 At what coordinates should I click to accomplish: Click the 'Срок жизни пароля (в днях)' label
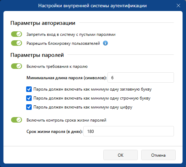[x=54, y=132]
